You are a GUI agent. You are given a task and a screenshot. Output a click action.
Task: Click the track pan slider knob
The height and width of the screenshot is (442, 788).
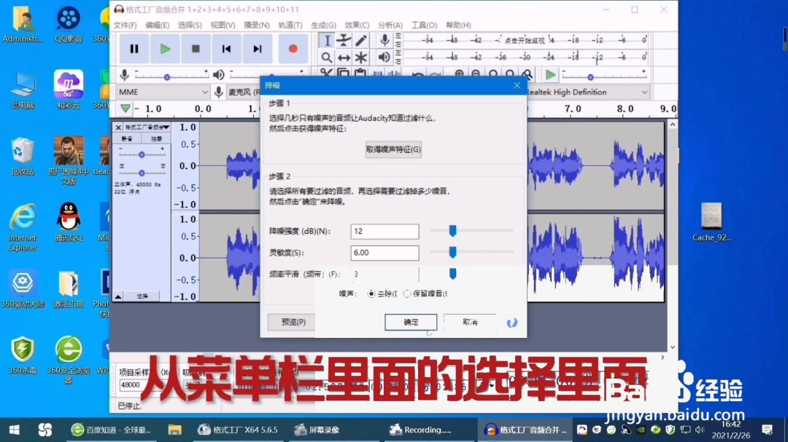142,173
